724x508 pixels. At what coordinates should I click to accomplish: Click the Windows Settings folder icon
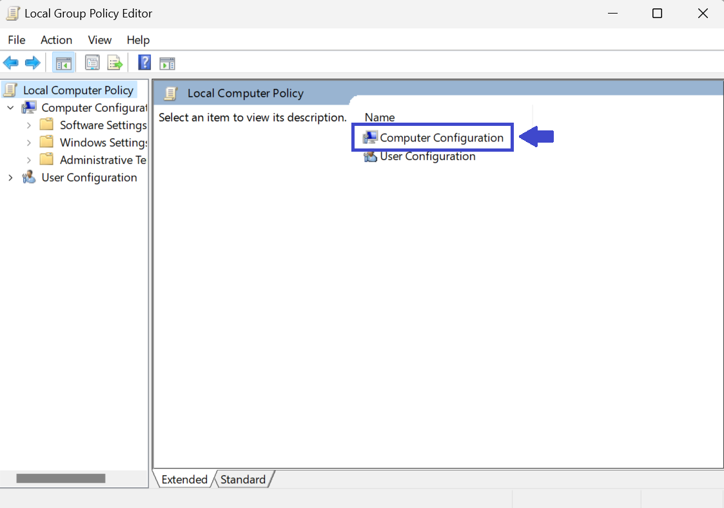46,143
